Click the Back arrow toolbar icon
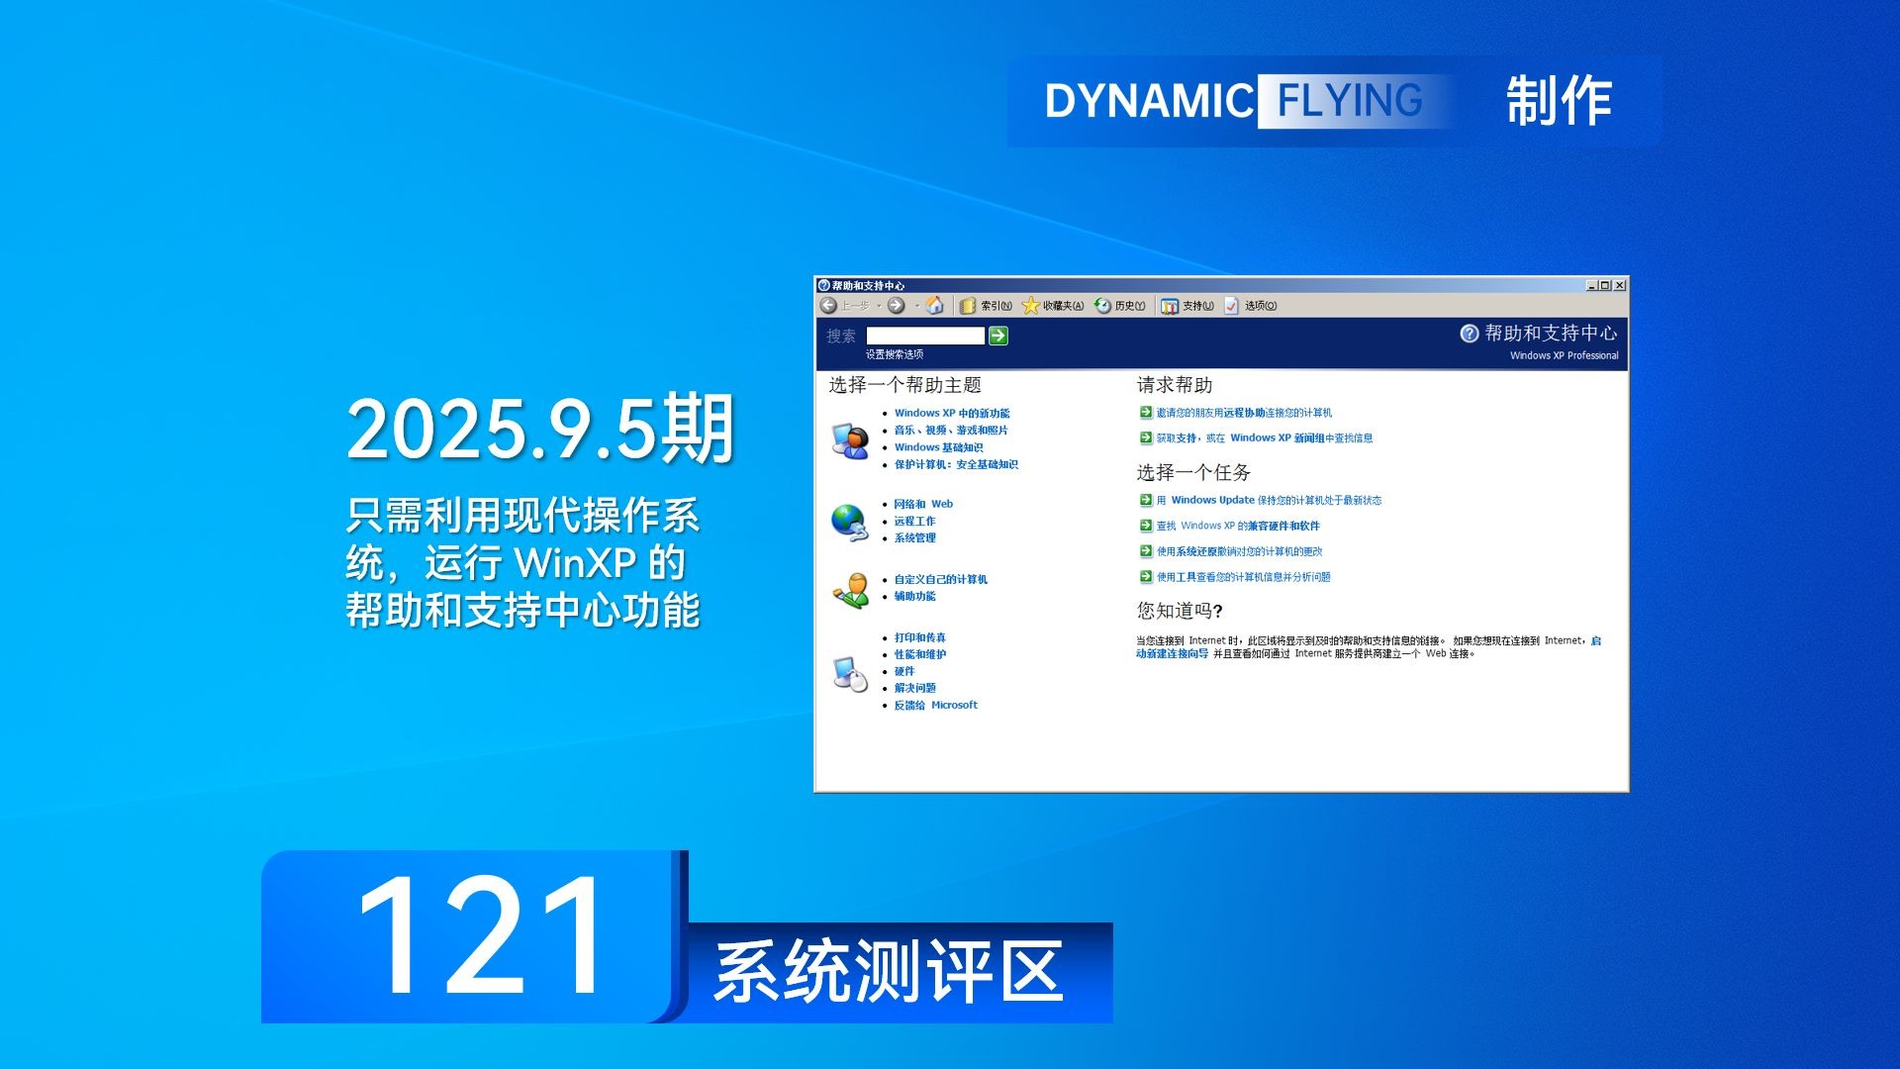This screenshot has width=1900, height=1069. click(829, 306)
